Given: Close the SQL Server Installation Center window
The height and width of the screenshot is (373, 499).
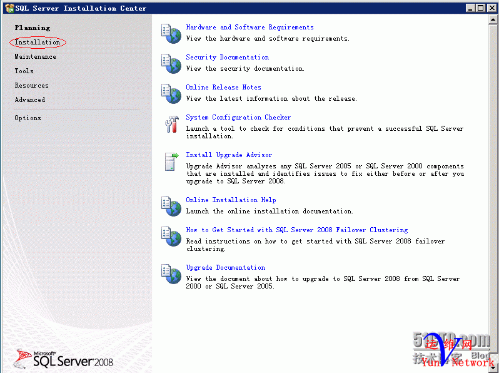Looking at the screenshot, I should (492, 8).
